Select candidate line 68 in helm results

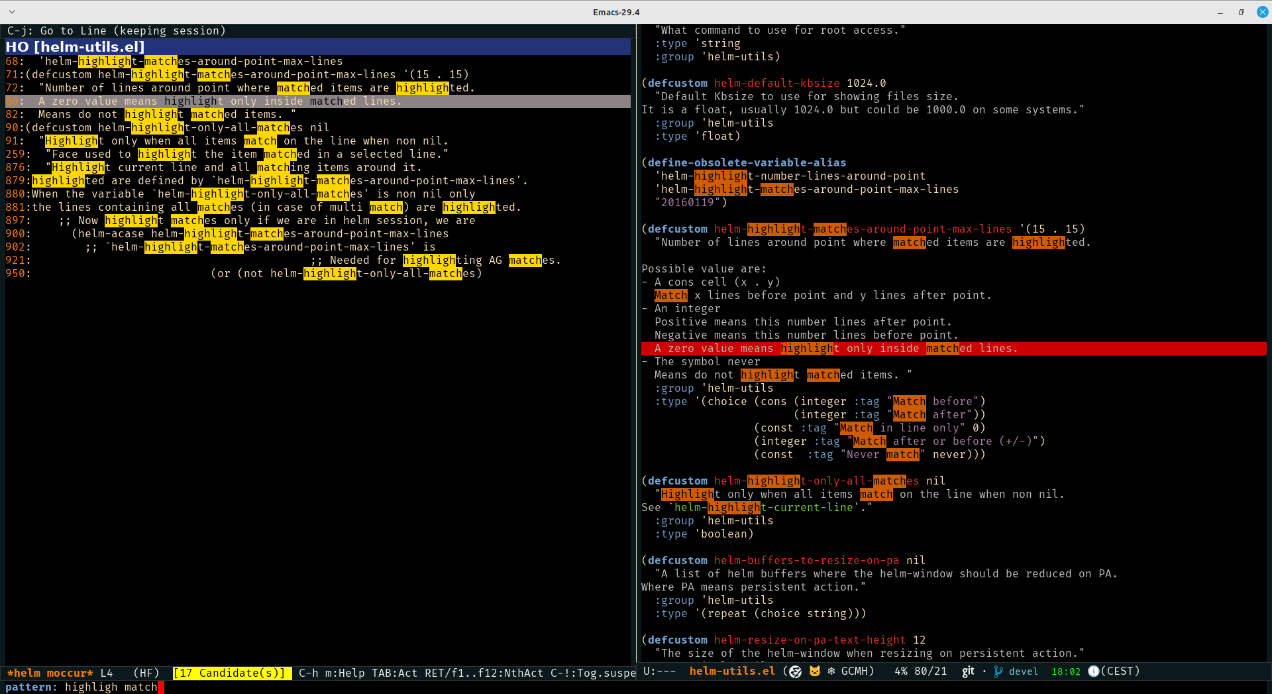(x=318, y=61)
